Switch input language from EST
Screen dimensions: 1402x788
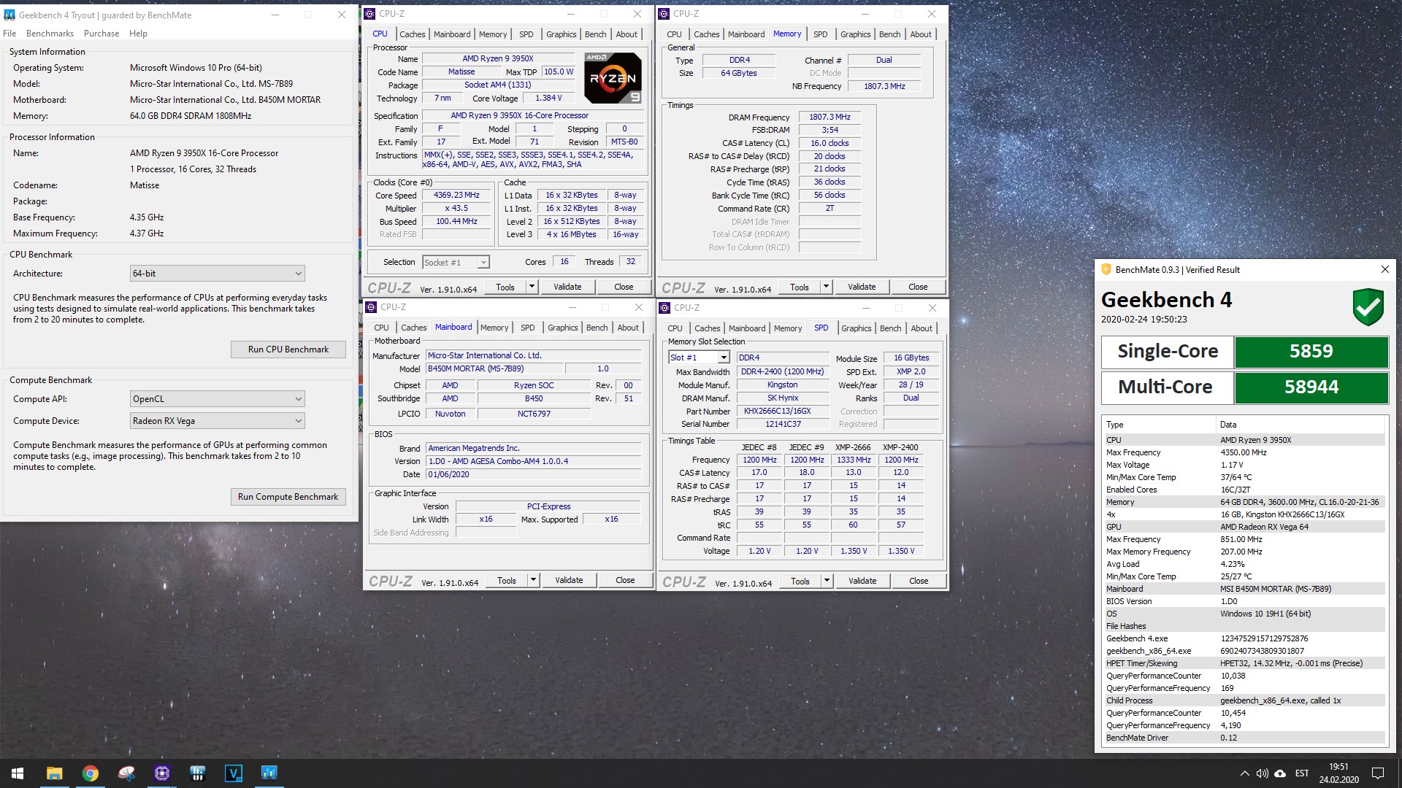[x=1302, y=773]
